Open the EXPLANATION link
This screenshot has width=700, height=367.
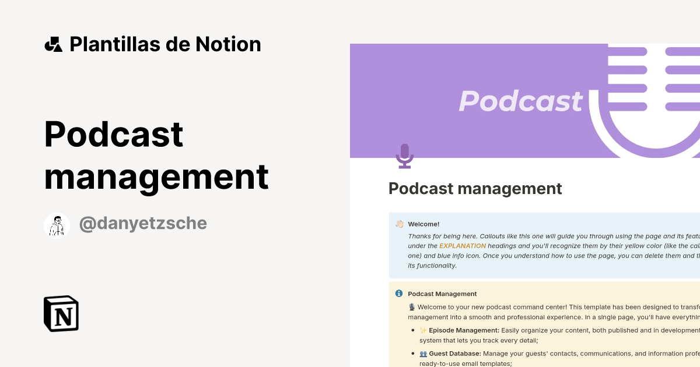click(463, 246)
